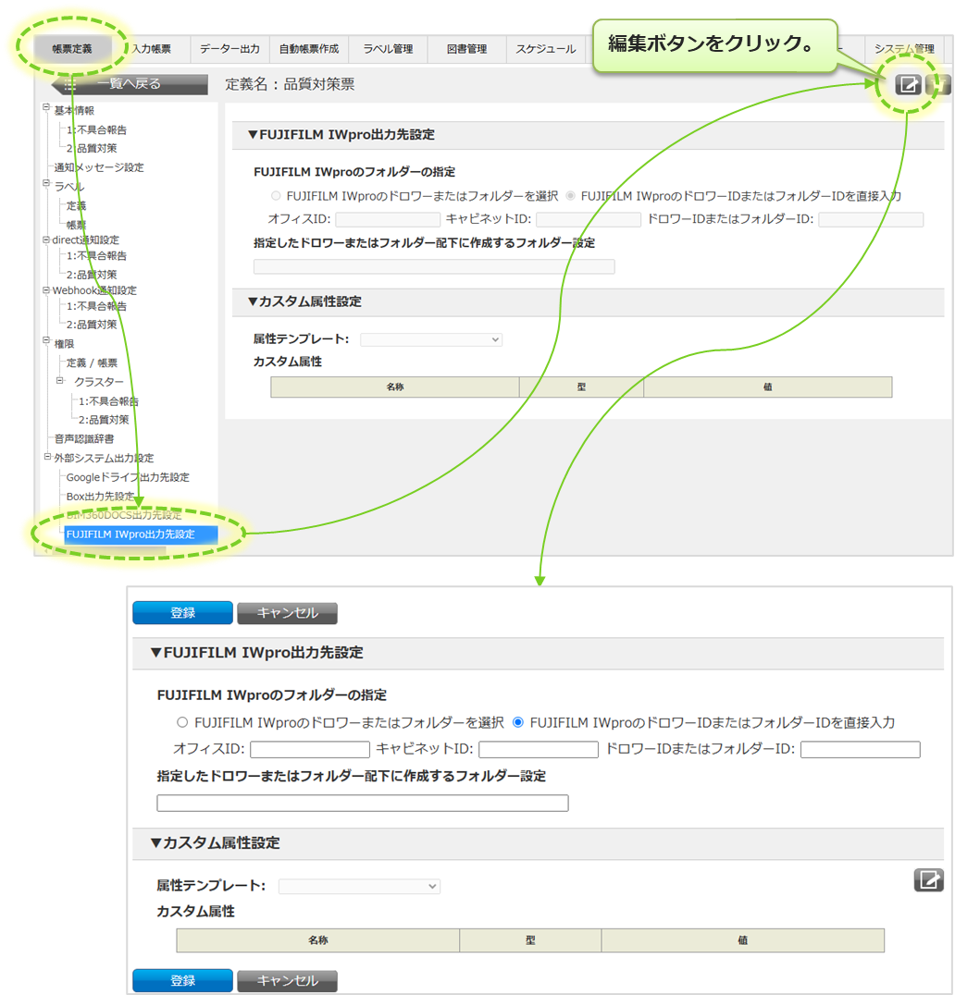Click the bottom キャンセル button
This screenshot has height=995, width=955.
coord(287,980)
